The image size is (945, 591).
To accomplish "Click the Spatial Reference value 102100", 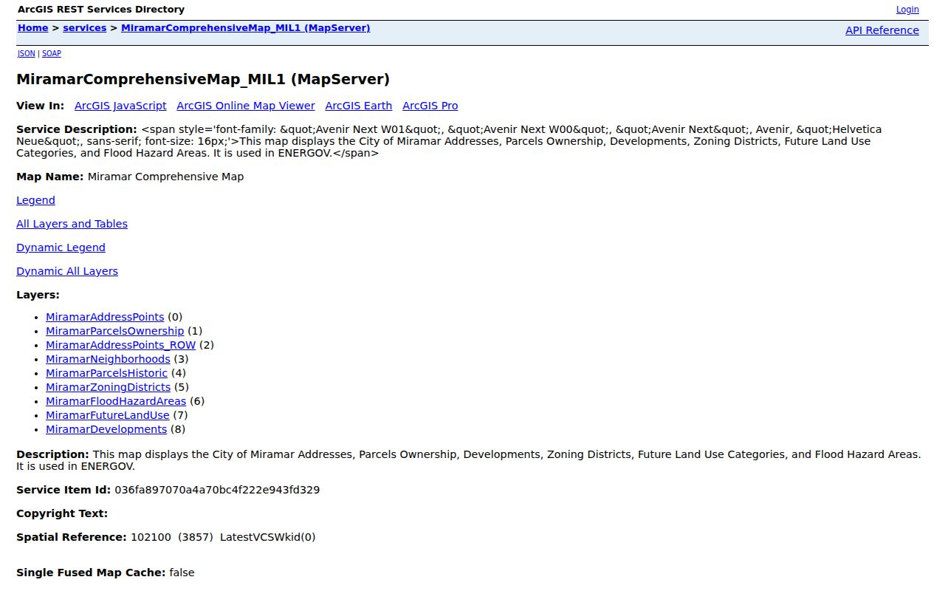I will (x=151, y=537).
